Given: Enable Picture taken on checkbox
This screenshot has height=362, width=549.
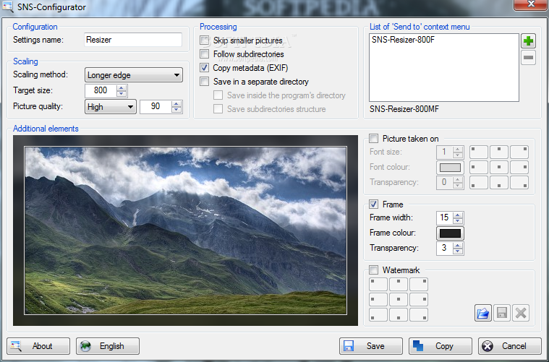Looking at the screenshot, I should pyautogui.click(x=373, y=139).
